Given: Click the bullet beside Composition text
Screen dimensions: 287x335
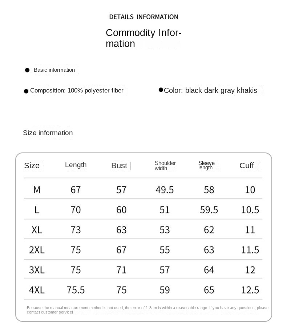Looking at the screenshot, I should click(26, 91).
